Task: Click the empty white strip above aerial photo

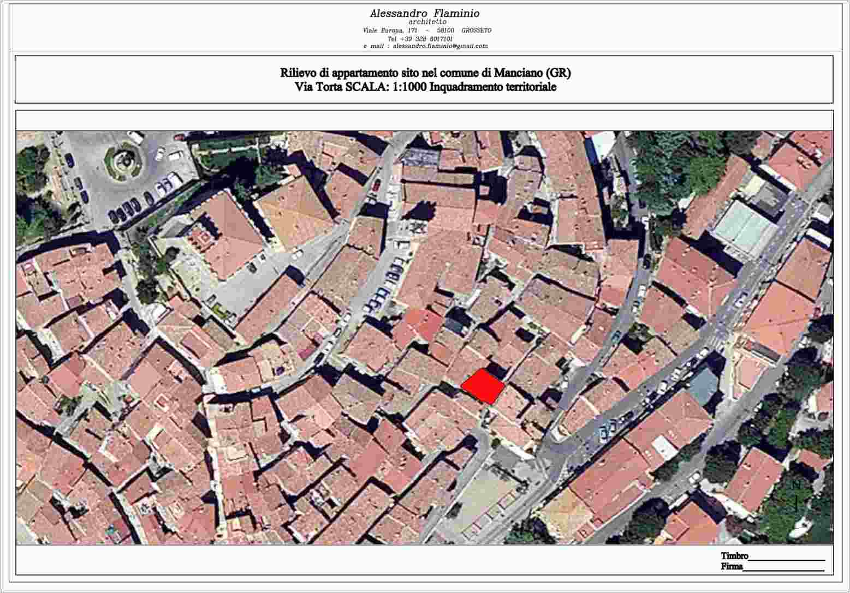Action: pyautogui.click(x=425, y=120)
